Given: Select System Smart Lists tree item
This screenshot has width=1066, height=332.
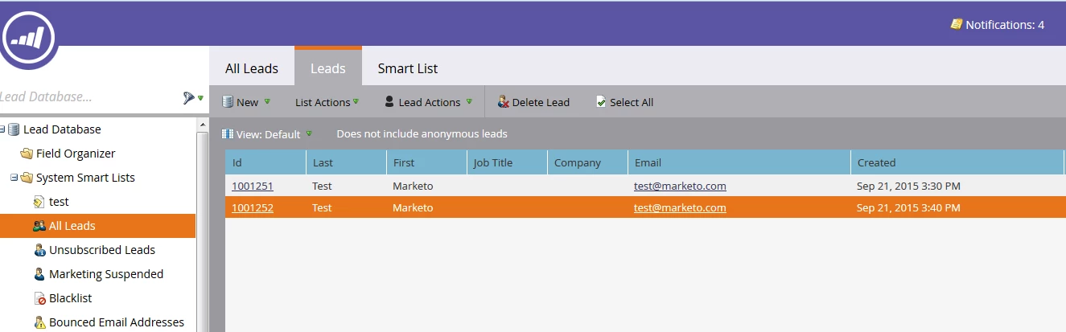Looking at the screenshot, I should click(85, 178).
